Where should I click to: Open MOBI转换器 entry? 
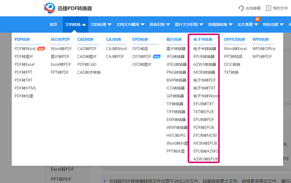pos(204,72)
